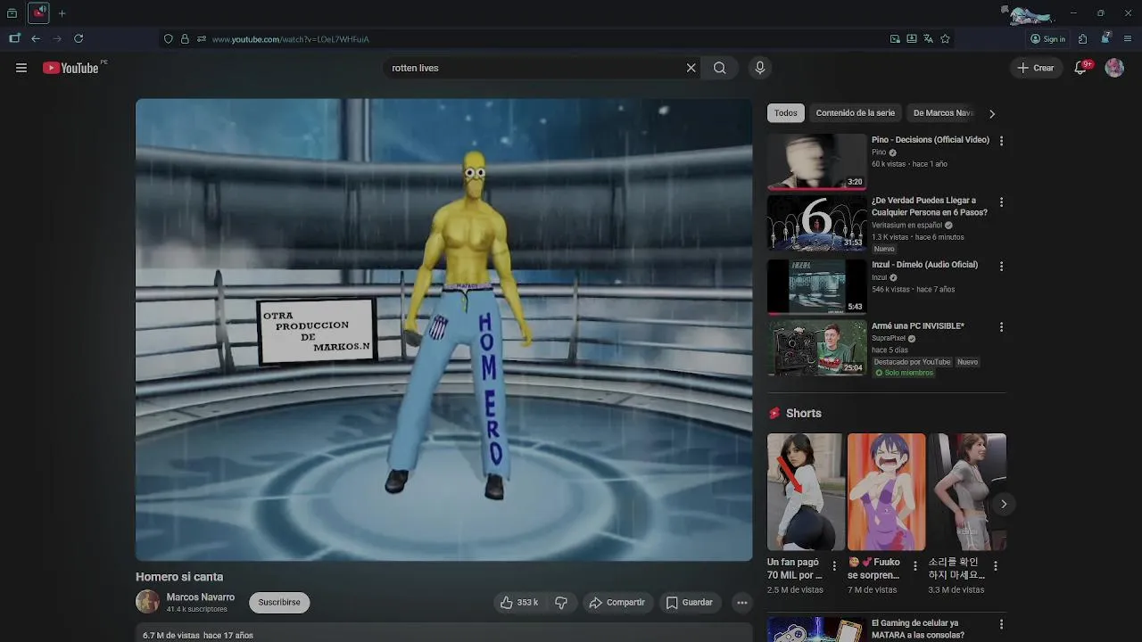Open options for Fuuko short
The image size is (1142, 642).
tap(914, 566)
